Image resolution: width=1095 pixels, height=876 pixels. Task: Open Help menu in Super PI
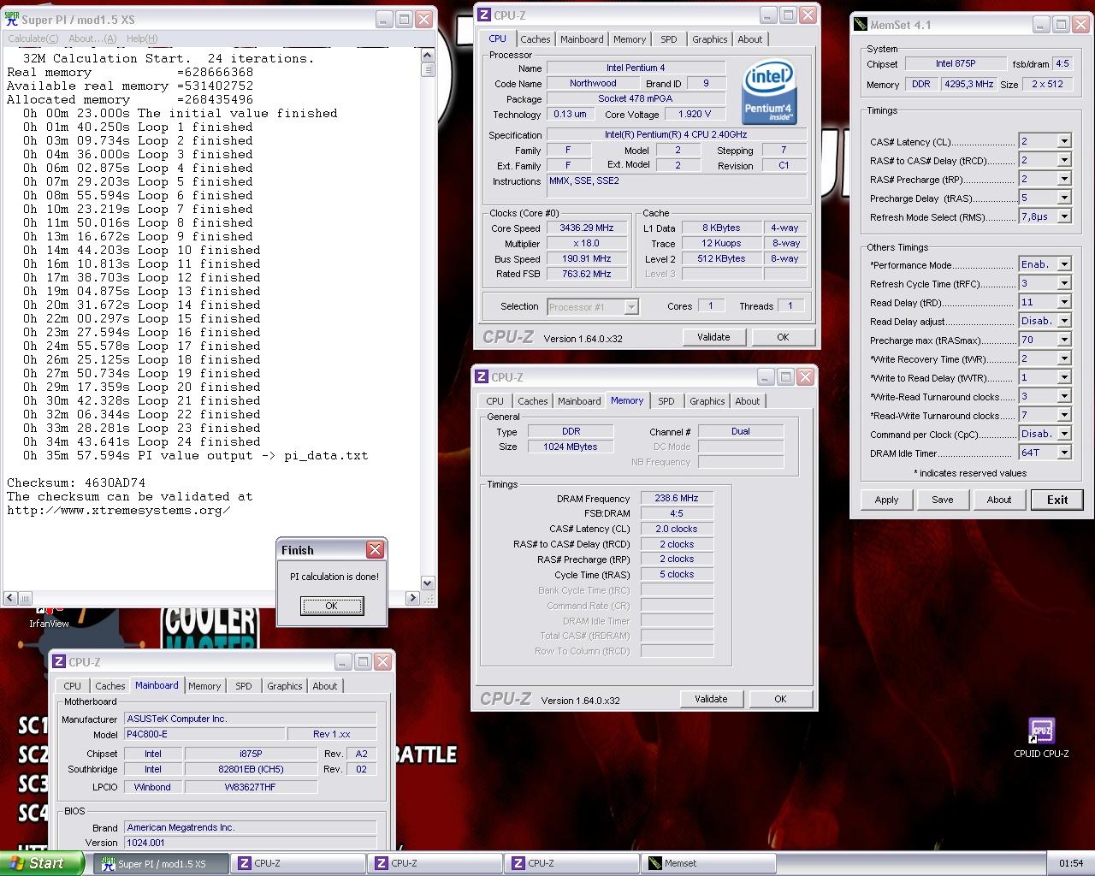[142, 38]
